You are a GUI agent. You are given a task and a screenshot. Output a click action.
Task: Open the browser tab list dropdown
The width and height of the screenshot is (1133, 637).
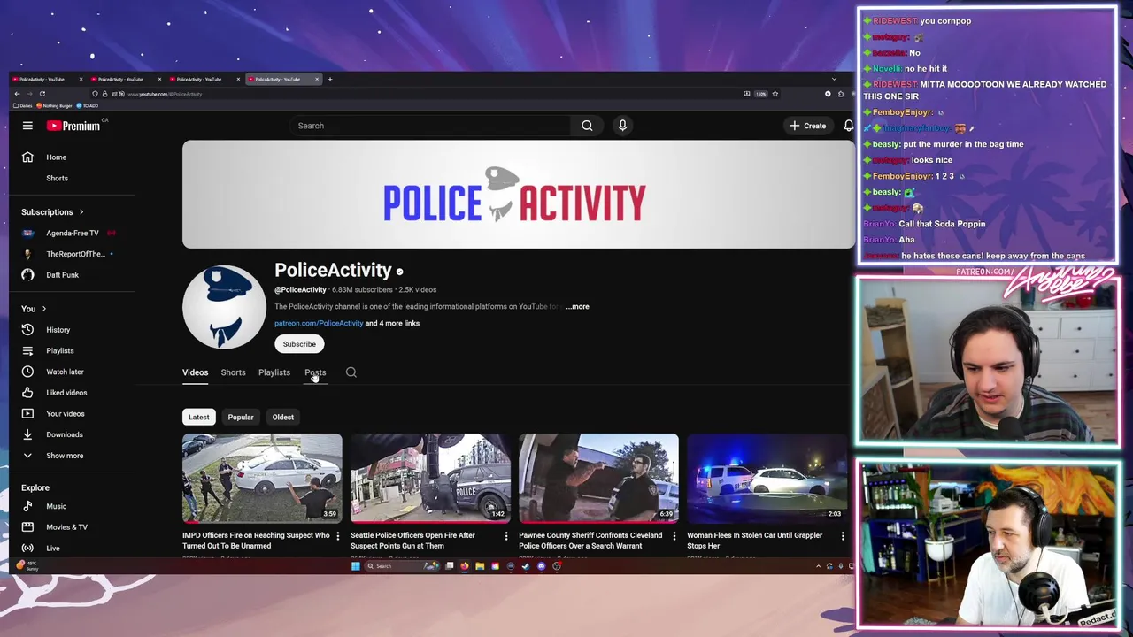pyautogui.click(x=834, y=80)
